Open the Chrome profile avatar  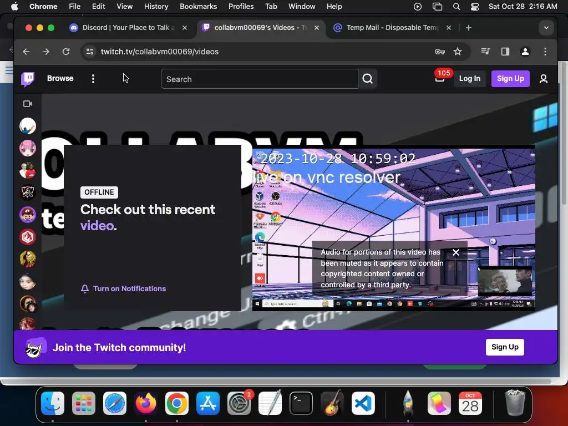pos(525,52)
